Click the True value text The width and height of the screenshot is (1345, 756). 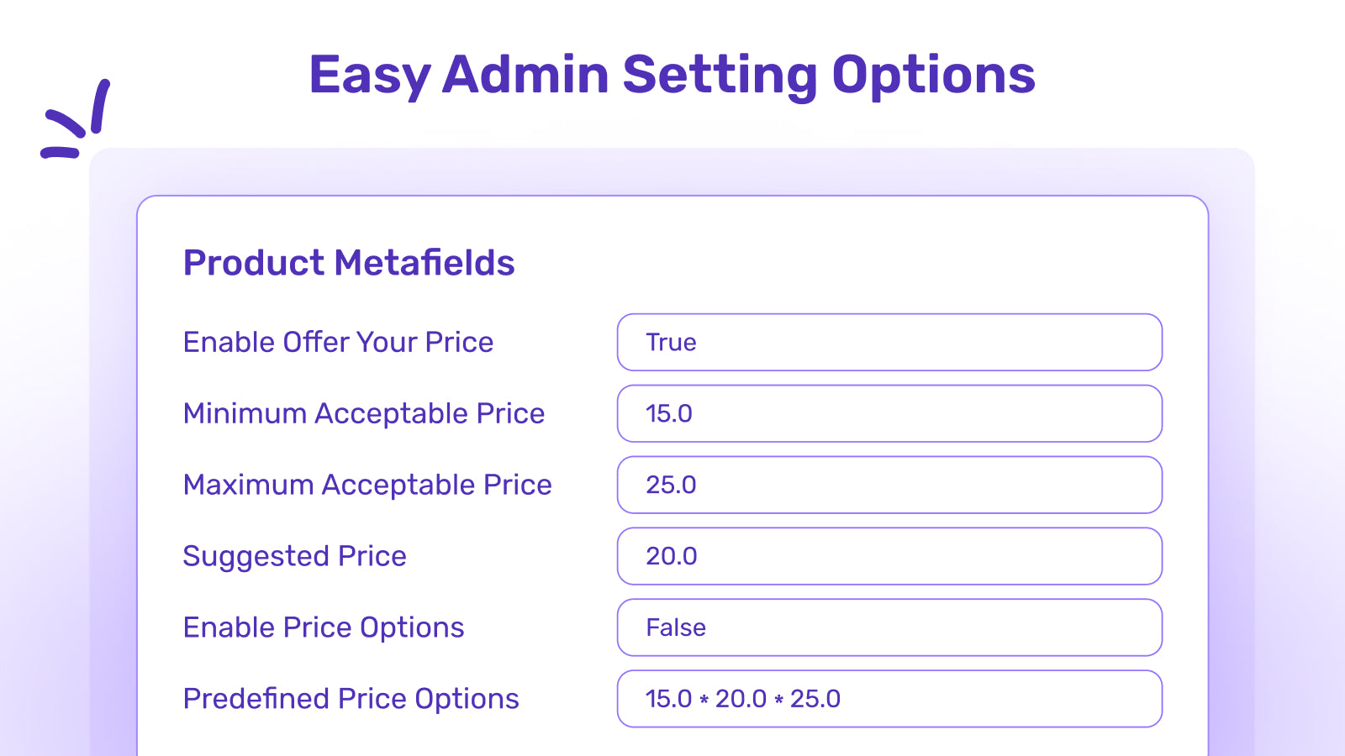click(671, 343)
